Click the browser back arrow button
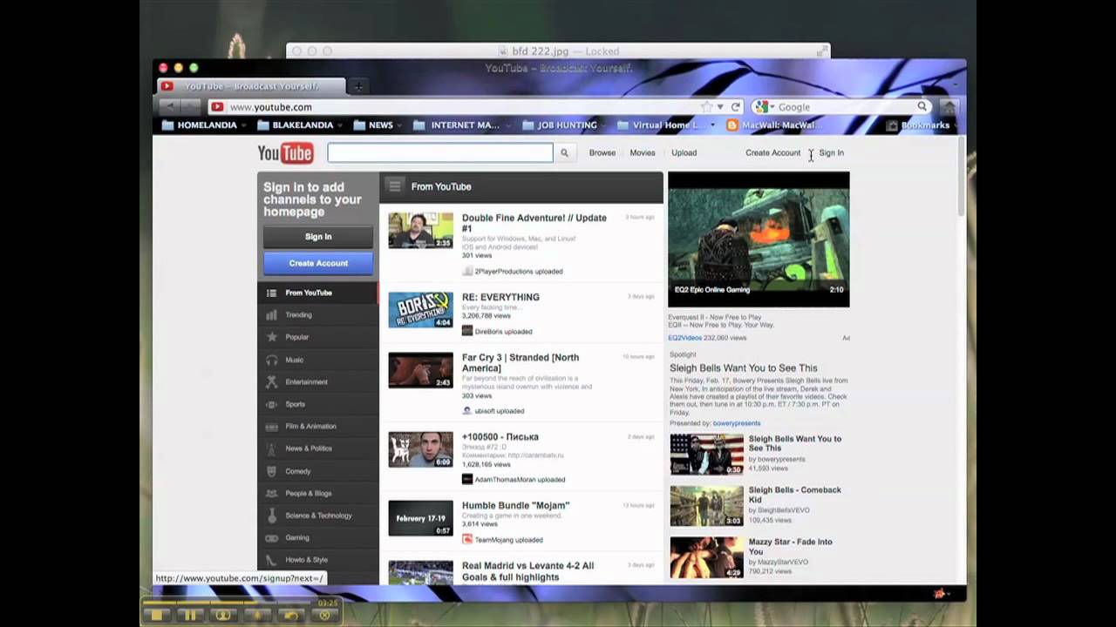The image size is (1116, 627). pos(170,106)
